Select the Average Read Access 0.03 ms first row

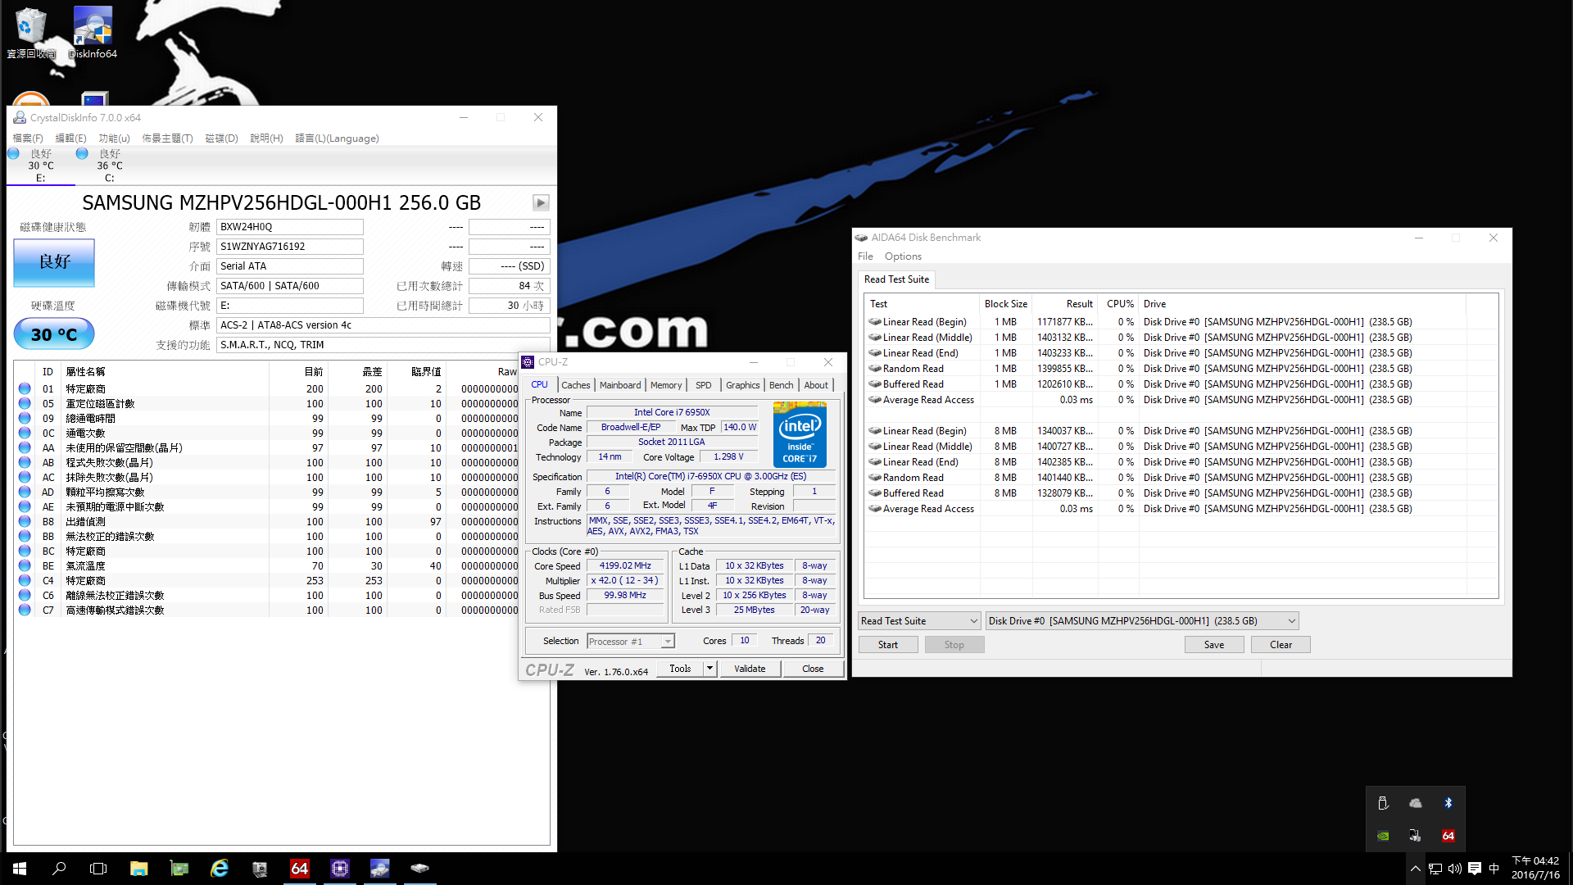[x=1182, y=400]
